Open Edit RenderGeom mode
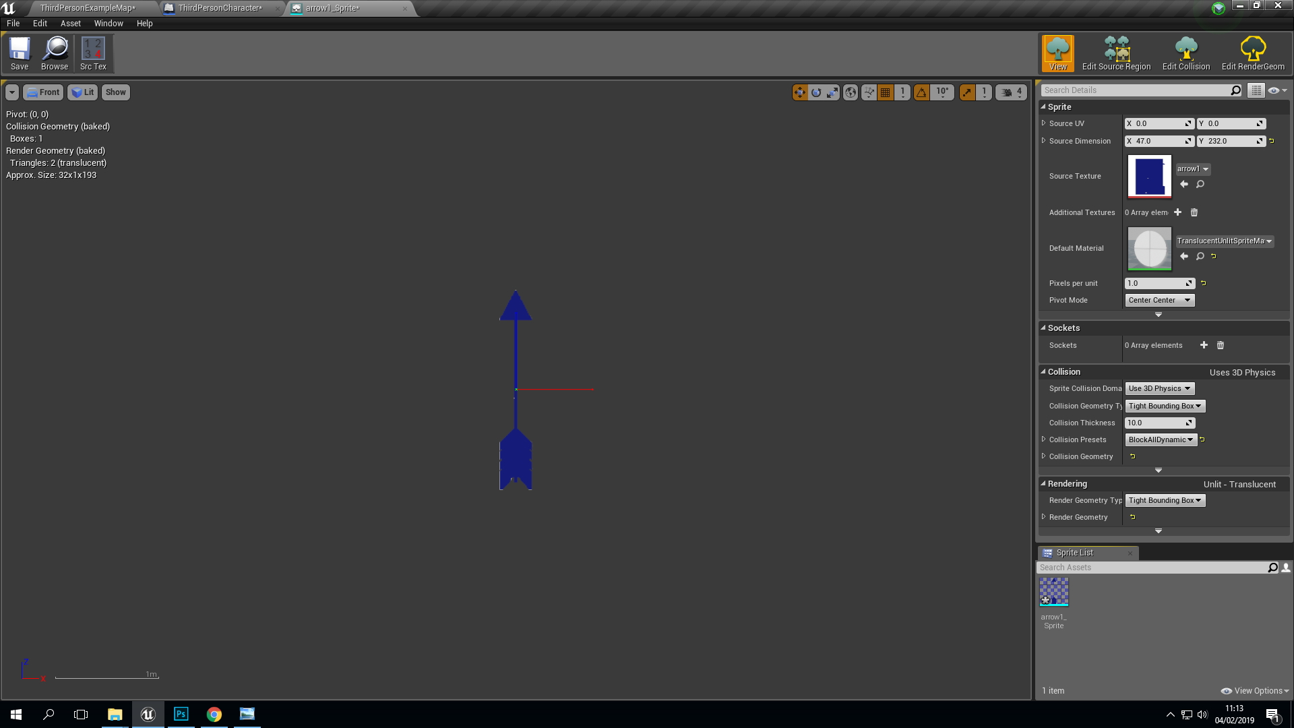Viewport: 1294px width, 728px height. (x=1253, y=53)
